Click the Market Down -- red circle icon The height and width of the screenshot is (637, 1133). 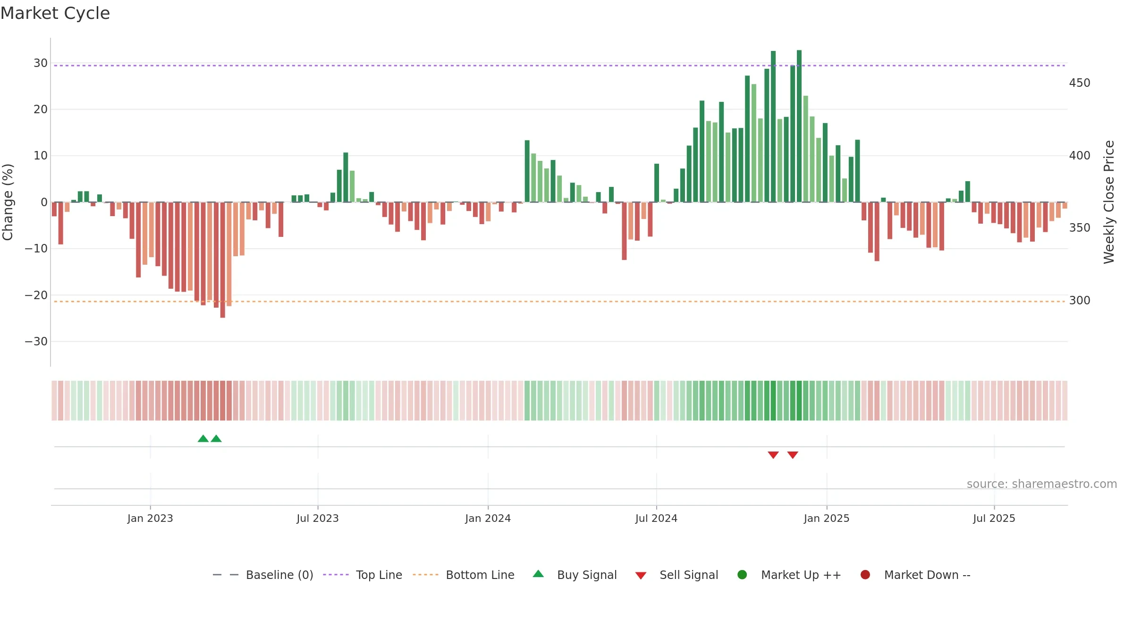tap(865, 575)
